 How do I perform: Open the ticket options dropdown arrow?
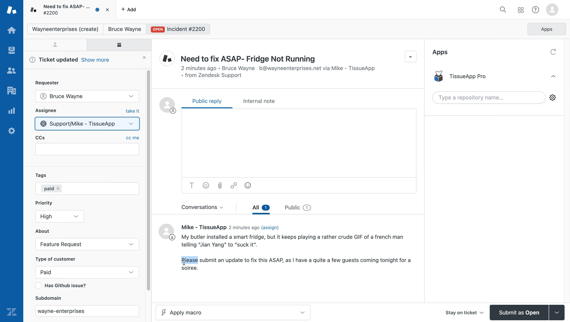410,57
